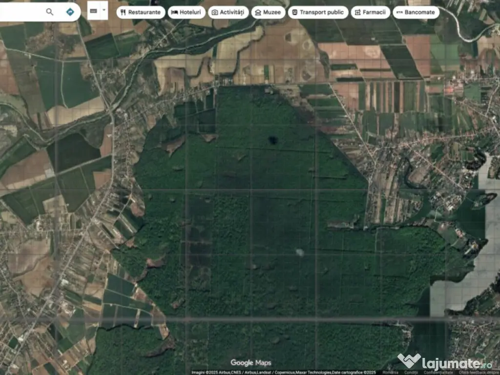The height and width of the screenshot is (375, 500).
Task: Open the Condiții terms link
Action: [x=411, y=373]
